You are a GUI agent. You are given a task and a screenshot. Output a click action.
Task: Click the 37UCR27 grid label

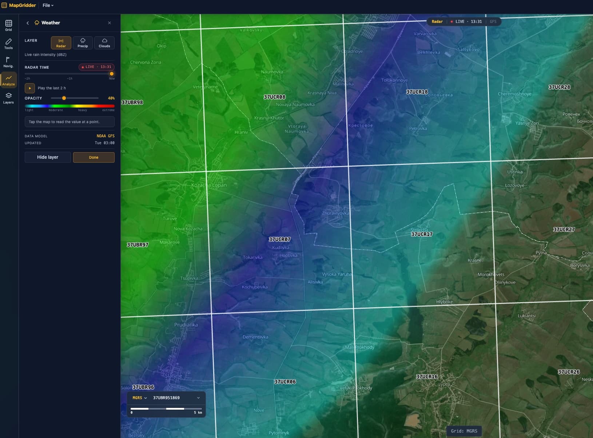[x=564, y=230]
